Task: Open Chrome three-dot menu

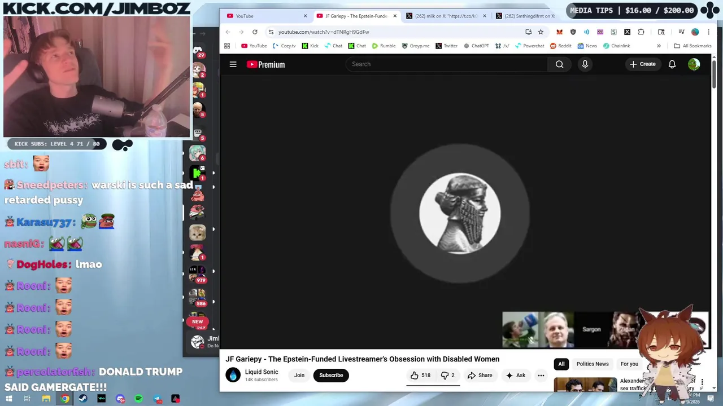Action: click(x=708, y=32)
